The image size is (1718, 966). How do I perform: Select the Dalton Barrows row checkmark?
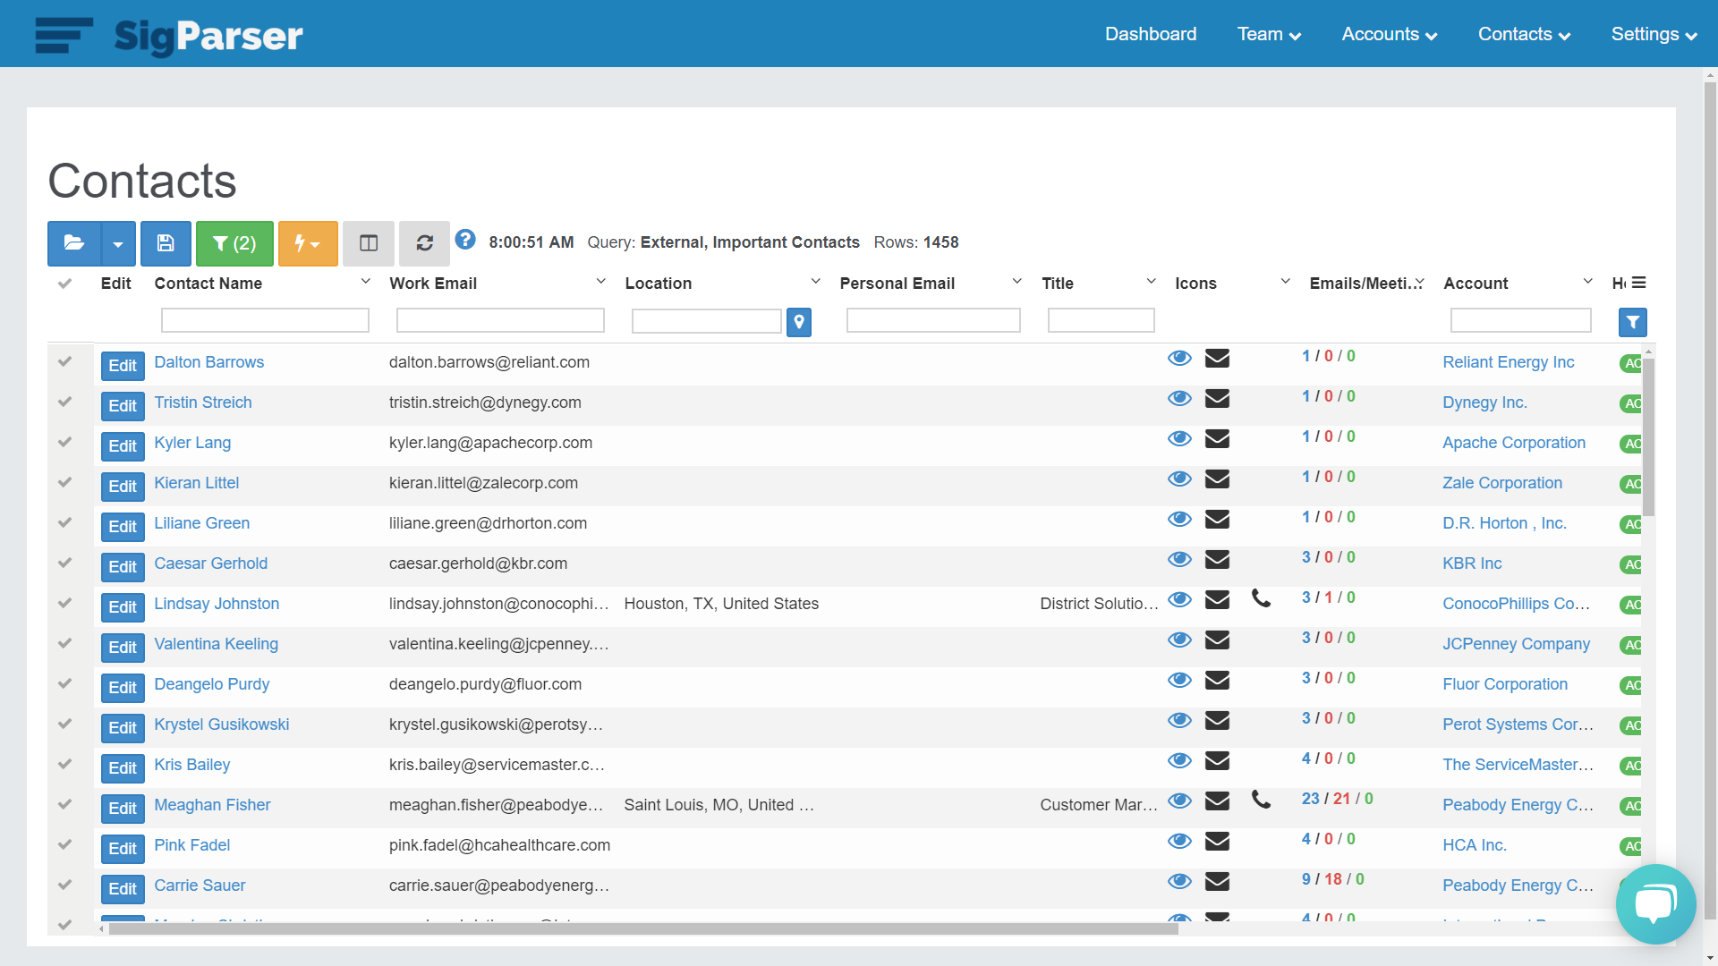pyautogui.click(x=64, y=362)
